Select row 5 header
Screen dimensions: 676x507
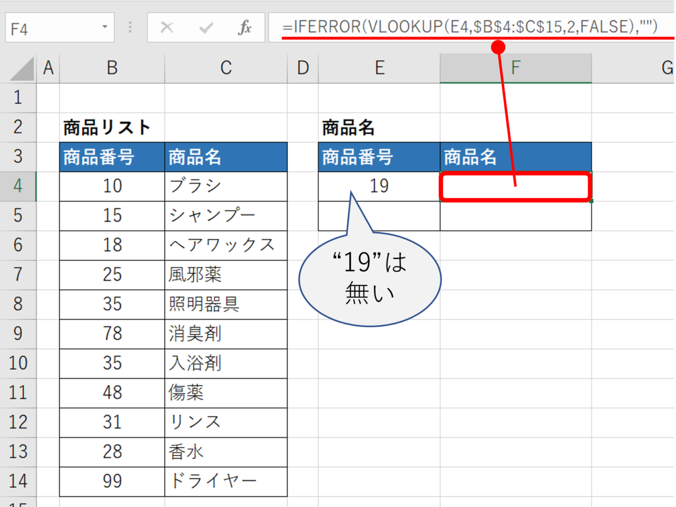(x=18, y=216)
